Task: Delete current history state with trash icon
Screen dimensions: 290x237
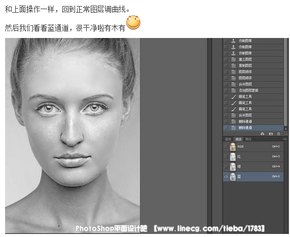Action: (278, 134)
